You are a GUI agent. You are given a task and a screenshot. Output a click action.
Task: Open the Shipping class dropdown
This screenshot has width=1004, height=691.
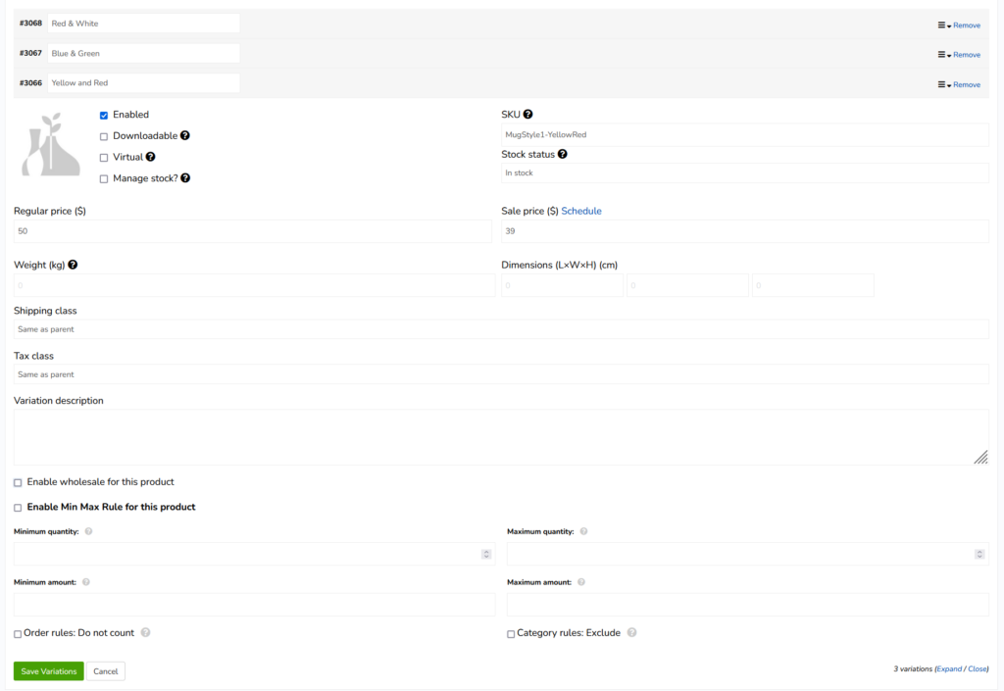pos(500,329)
